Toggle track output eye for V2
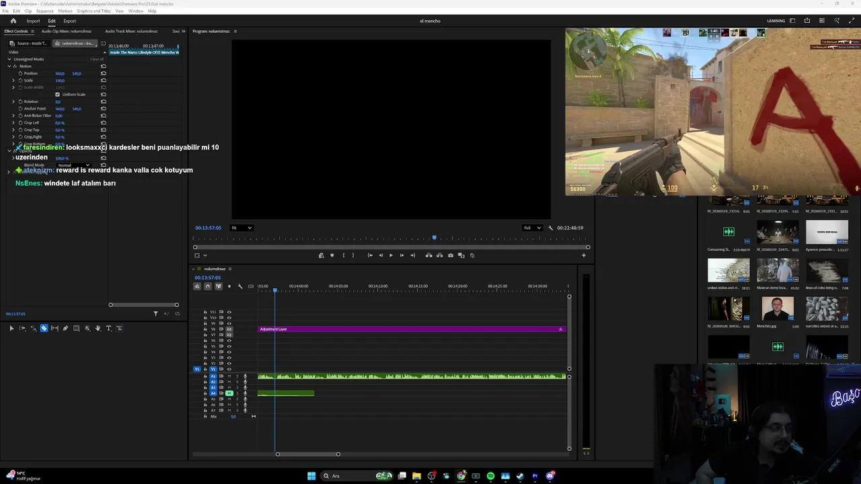Viewport: 861px width, 484px height. click(x=229, y=363)
